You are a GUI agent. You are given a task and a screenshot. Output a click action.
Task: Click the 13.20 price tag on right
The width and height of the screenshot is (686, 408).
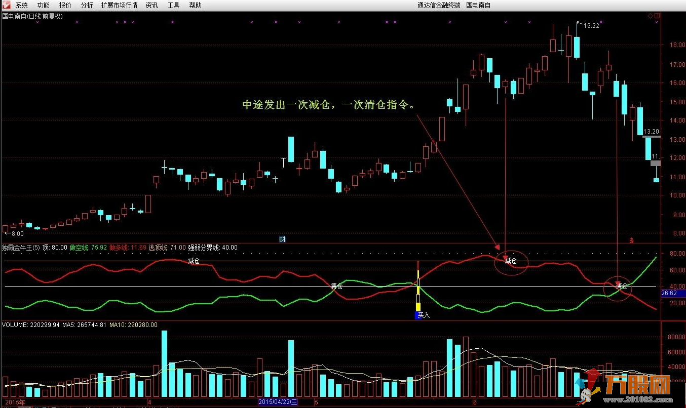coord(651,131)
